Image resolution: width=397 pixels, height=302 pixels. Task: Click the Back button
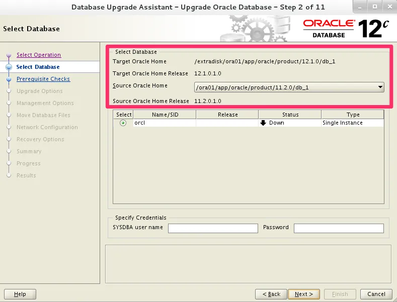point(271,294)
